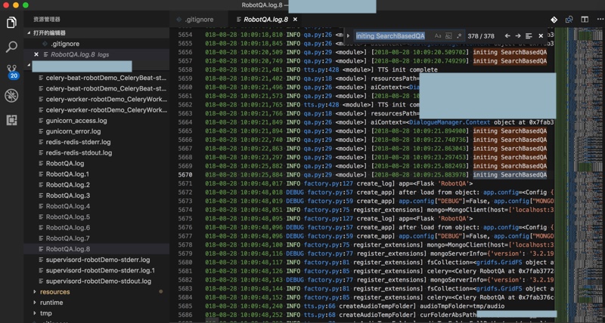
Task: Click the git Open Changes icon in the editor title bar
Action: (x=554, y=20)
